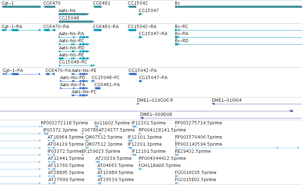Select EST RP003275714.5prime
The height and width of the screenshot is (185, 302).
tap(198, 123)
